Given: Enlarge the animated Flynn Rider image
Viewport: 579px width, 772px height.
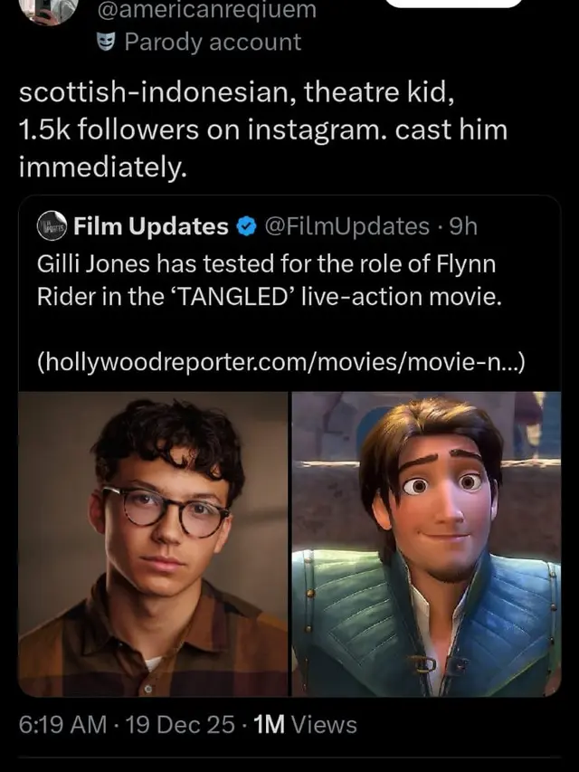Looking at the screenshot, I should pyautogui.click(x=426, y=544).
